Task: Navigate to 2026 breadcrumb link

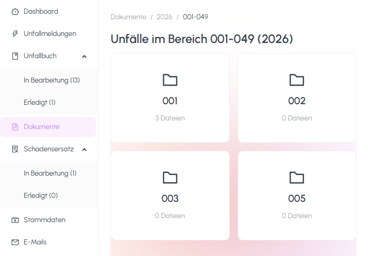Action: [x=165, y=17]
